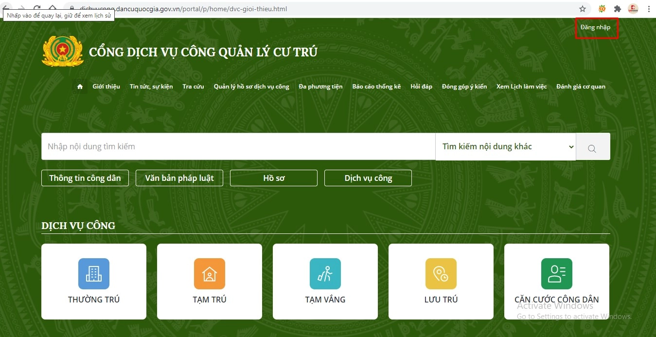Open the Tạm trú housing icon
The height and width of the screenshot is (337, 656).
tap(209, 274)
